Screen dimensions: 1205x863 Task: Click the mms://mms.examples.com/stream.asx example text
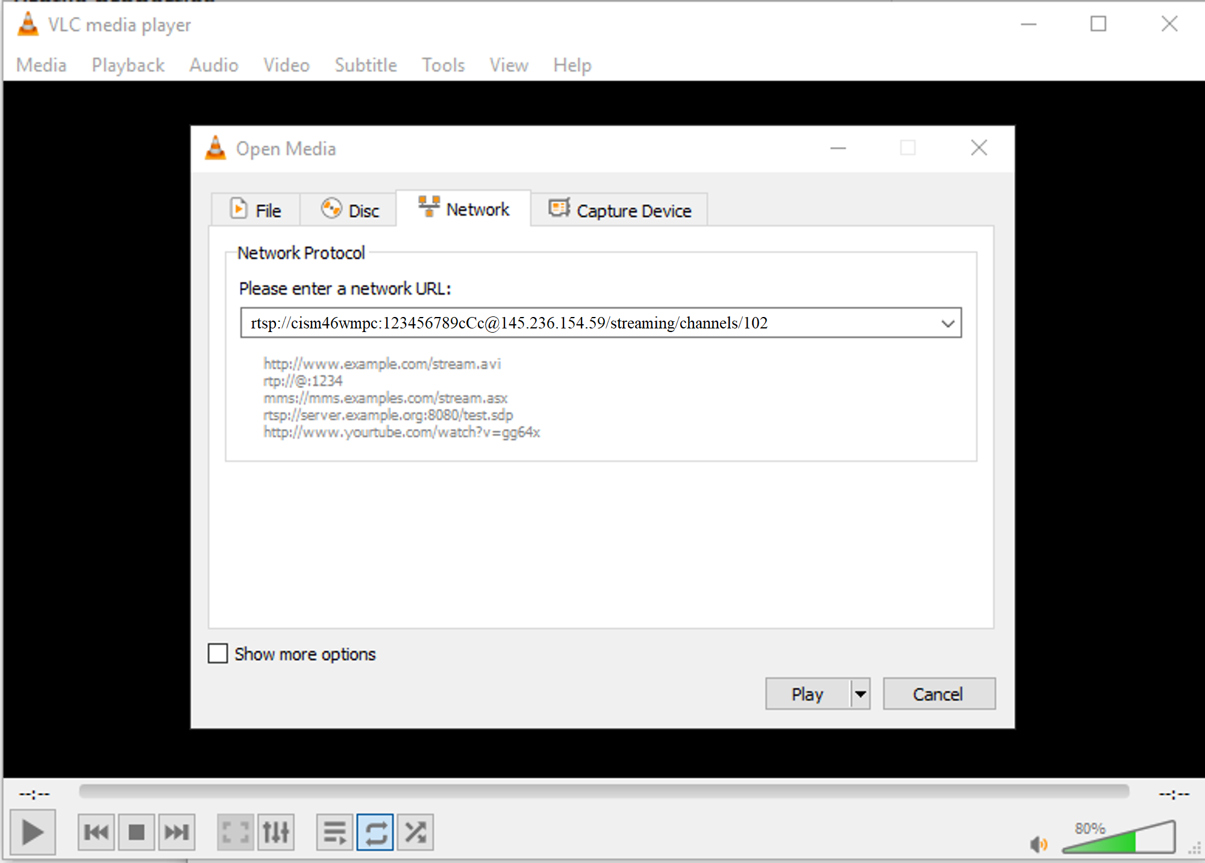click(x=386, y=398)
